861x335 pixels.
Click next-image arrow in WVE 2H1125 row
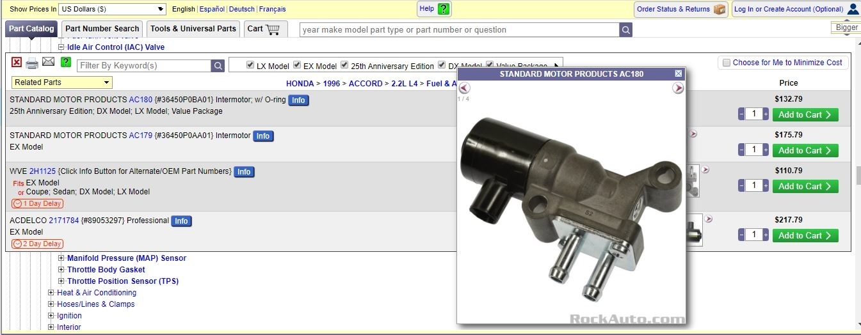705,169
